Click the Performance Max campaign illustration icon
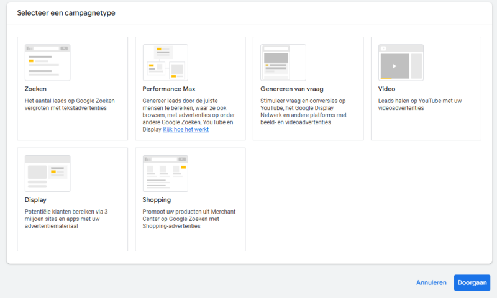 pos(165,62)
